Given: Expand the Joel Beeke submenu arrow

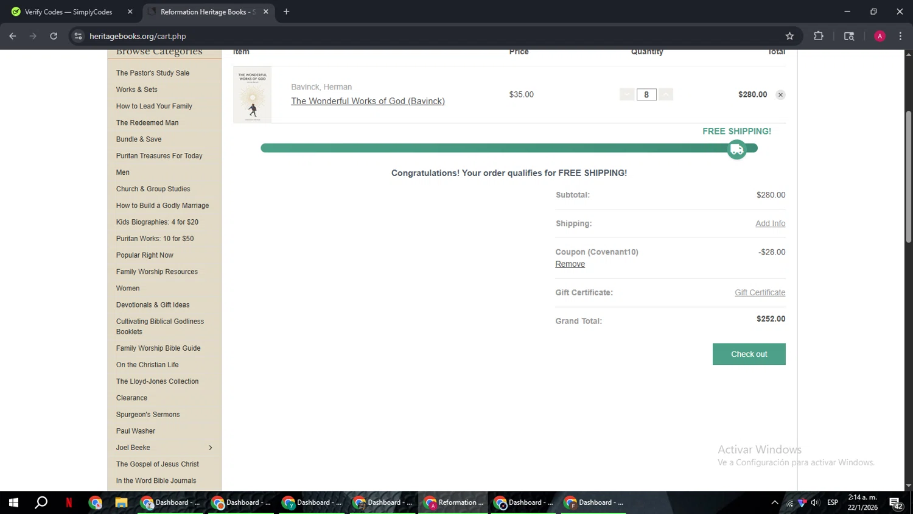Looking at the screenshot, I should [211, 448].
